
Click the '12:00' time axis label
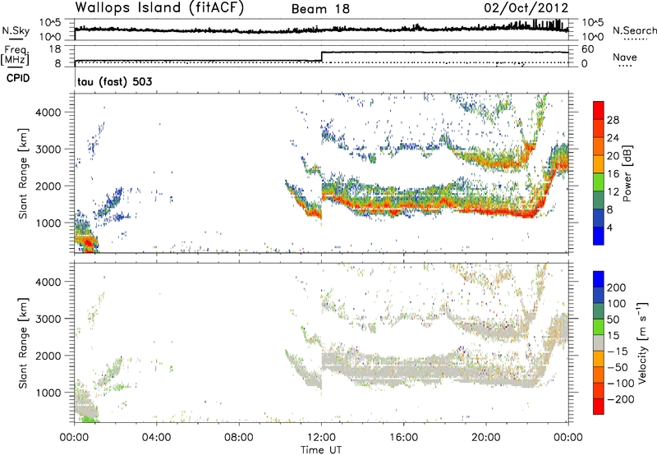pos(321,438)
